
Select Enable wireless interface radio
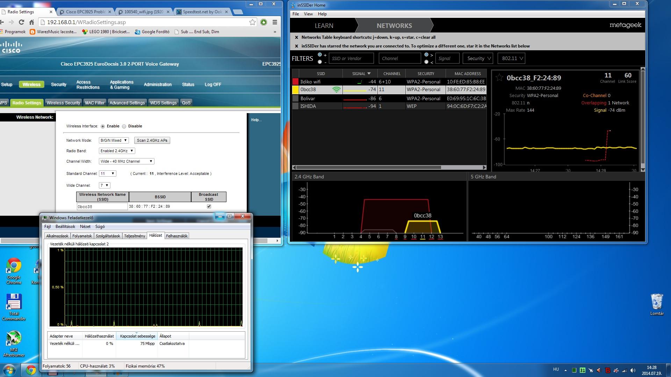pos(103,126)
